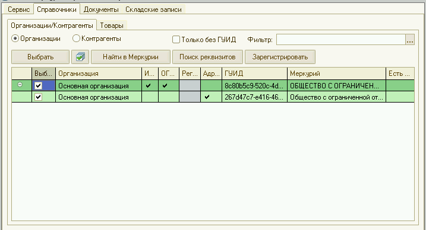The image size is (426, 230).
Task: Click the Поиск реквизитов button
Action: pos(207,57)
